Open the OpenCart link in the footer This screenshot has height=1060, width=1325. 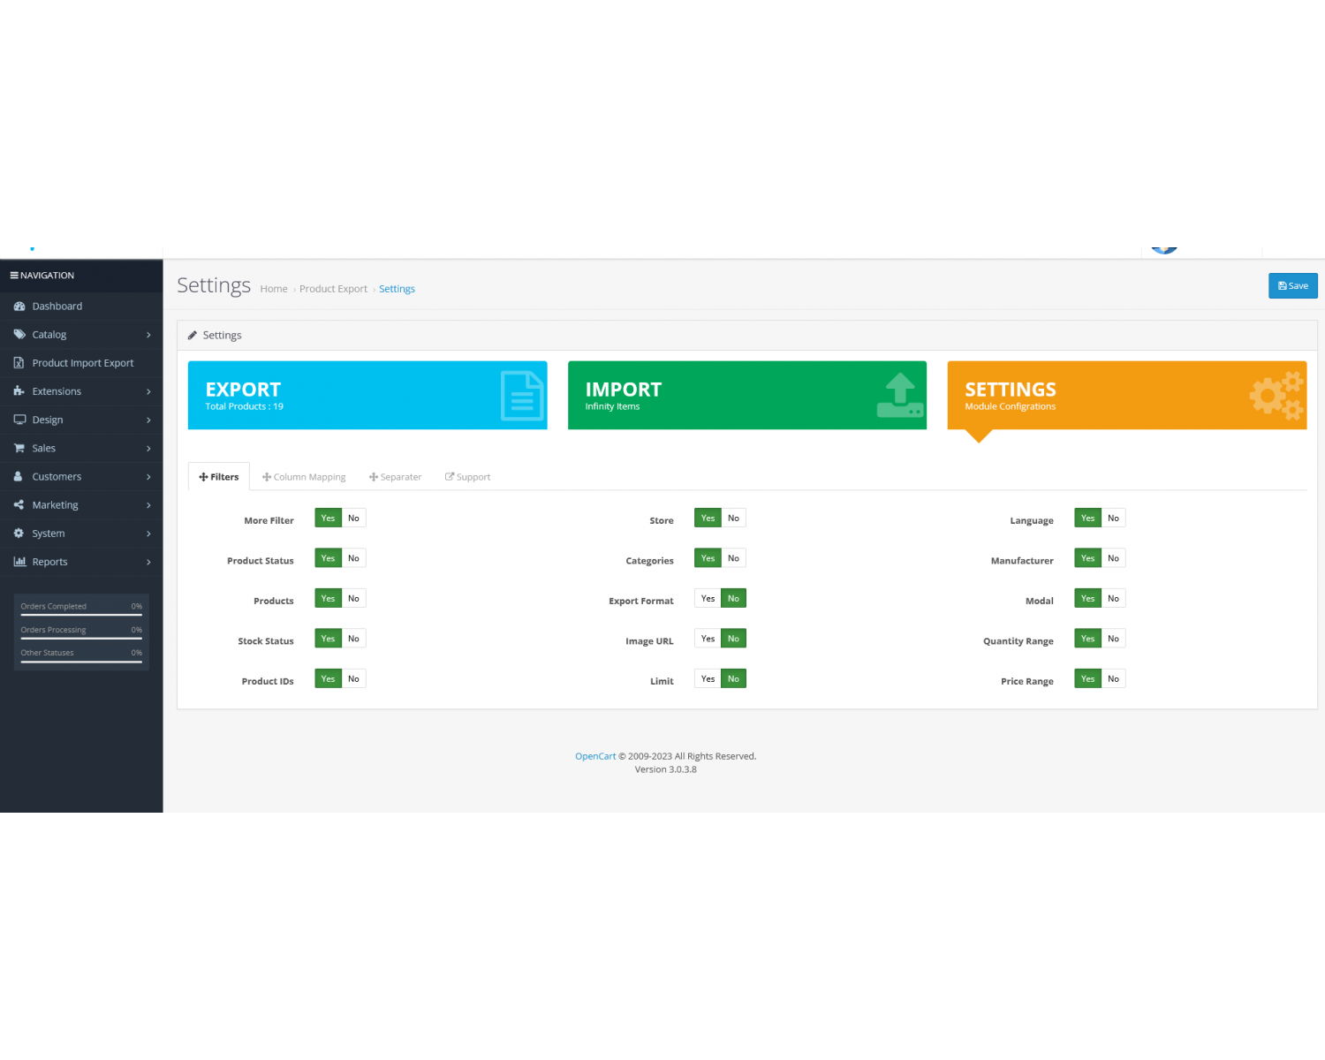point(595,755)
